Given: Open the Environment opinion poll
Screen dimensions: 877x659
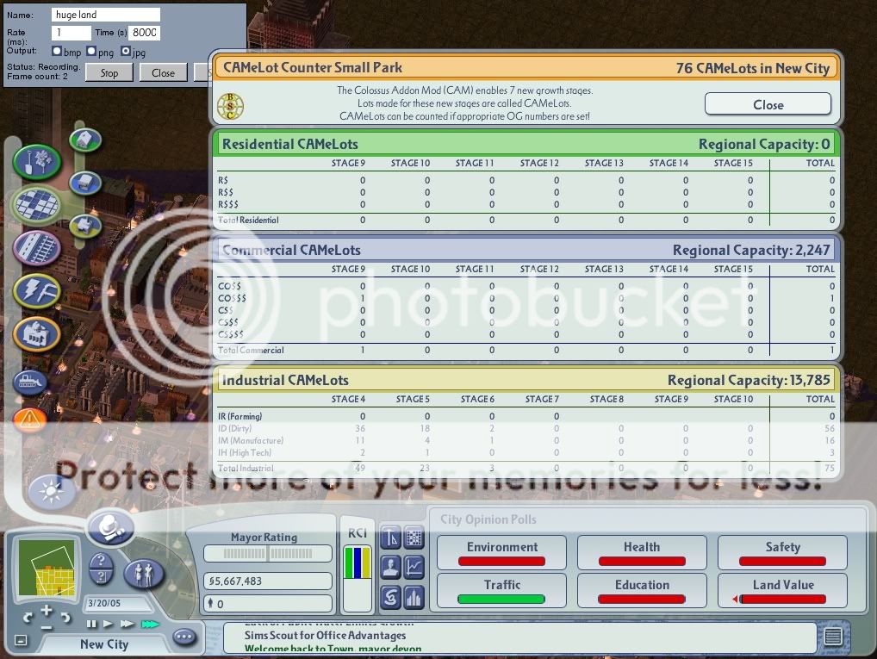Looking at the screenshot, I should coord(501,552).
